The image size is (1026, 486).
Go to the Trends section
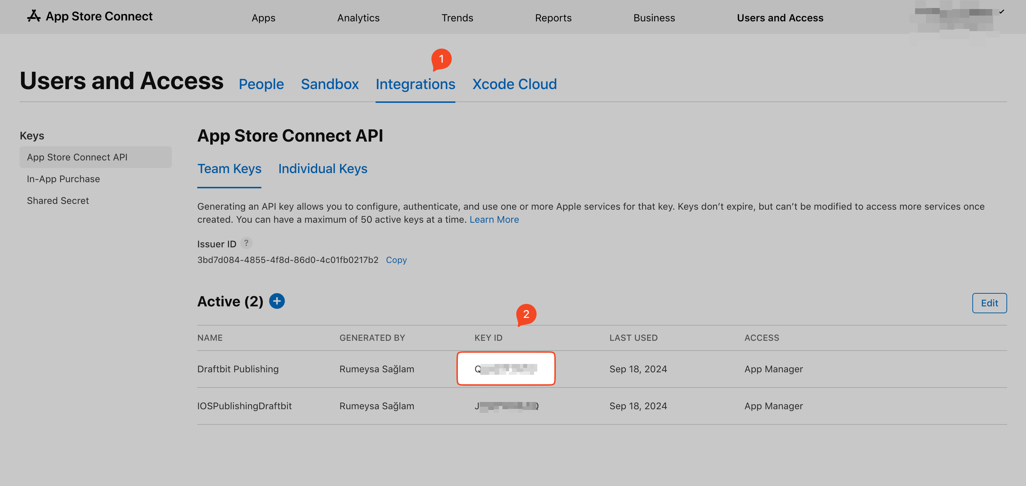pos(457,18)
